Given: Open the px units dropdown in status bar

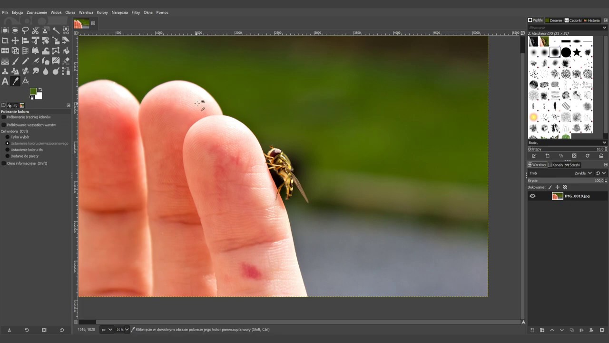Looking at the screenshot, I should tap(107, 329).
